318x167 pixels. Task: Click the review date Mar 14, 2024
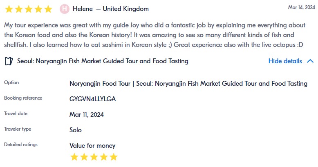[x=301, y=7]
